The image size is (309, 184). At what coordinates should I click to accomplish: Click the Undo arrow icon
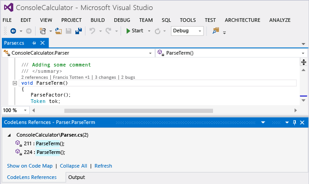pyautogui.click(x=92, y=31)
